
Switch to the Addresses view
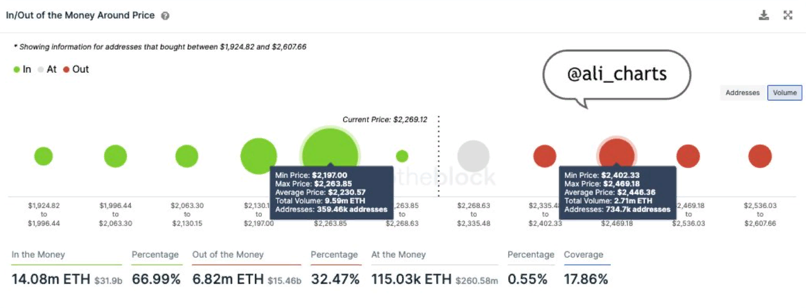742,93
